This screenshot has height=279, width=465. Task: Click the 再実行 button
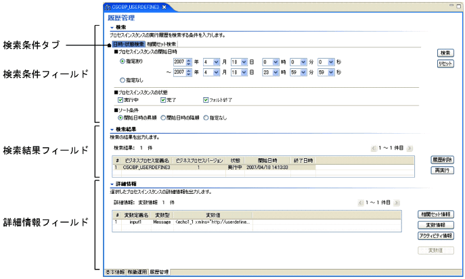pos(442,170)
